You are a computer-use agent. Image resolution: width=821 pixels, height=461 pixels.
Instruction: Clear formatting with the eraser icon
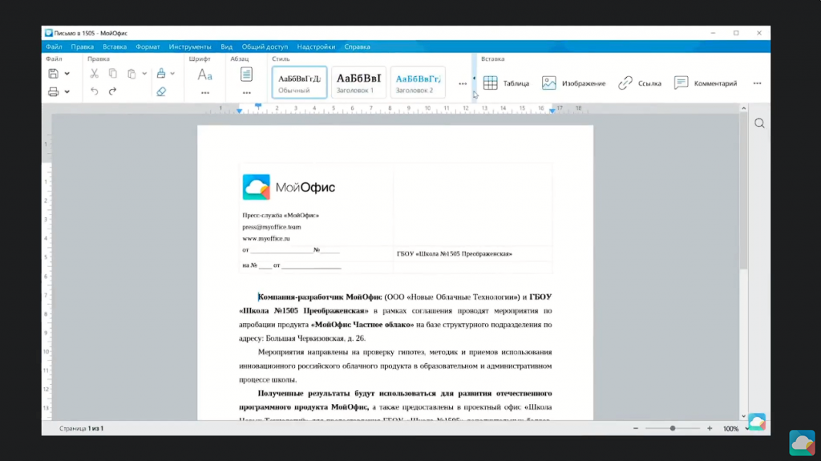pyautogui.click(x=161, y=91)
